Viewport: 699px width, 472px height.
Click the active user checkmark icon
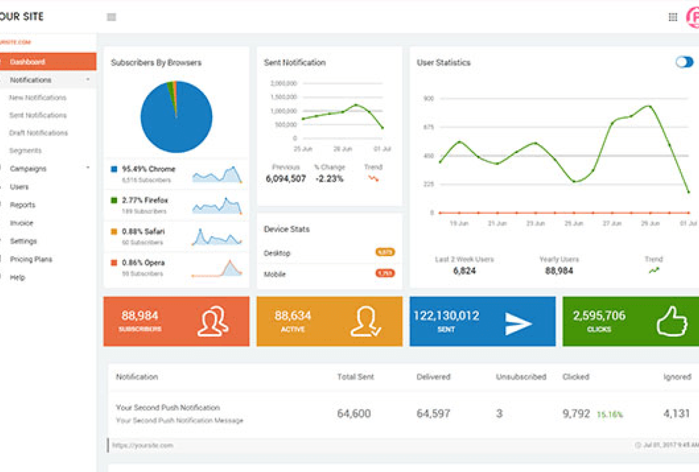[x=365, y=321]
